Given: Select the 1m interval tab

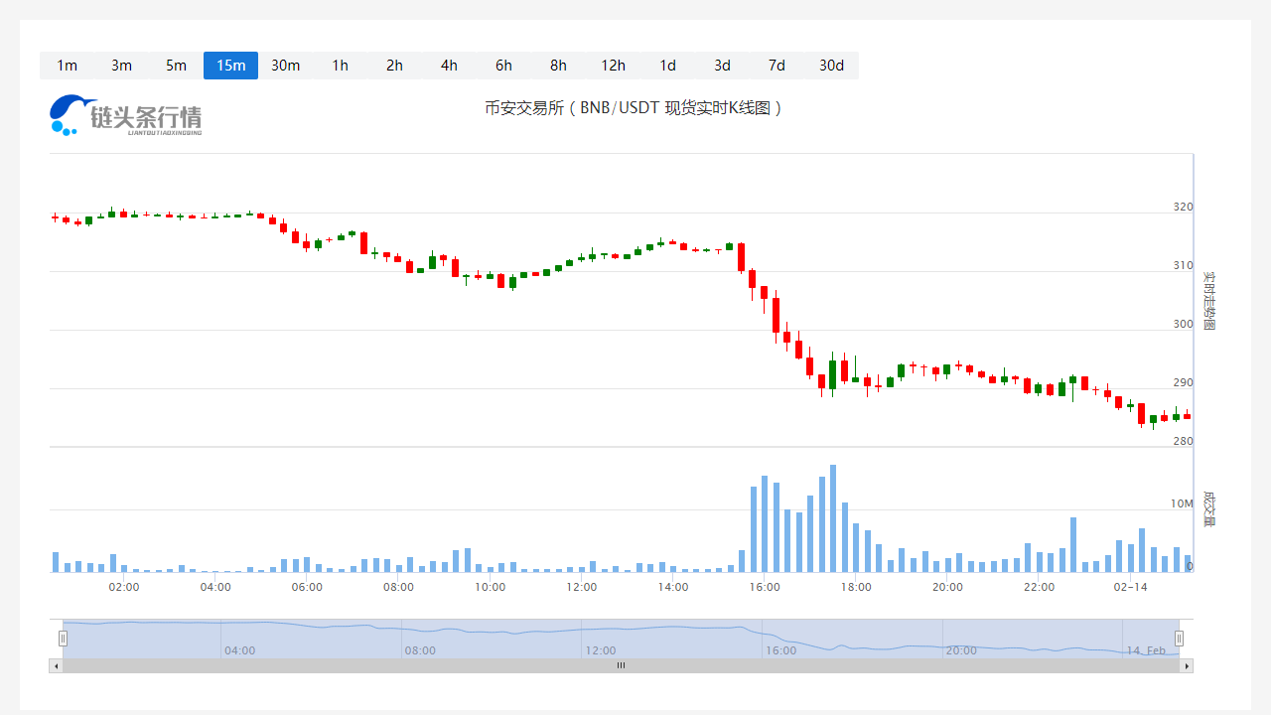Looking at the screenshot, I should [x=67, y=66].
